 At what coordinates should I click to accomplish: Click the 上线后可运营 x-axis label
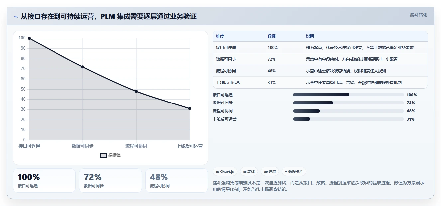(190, 146)
